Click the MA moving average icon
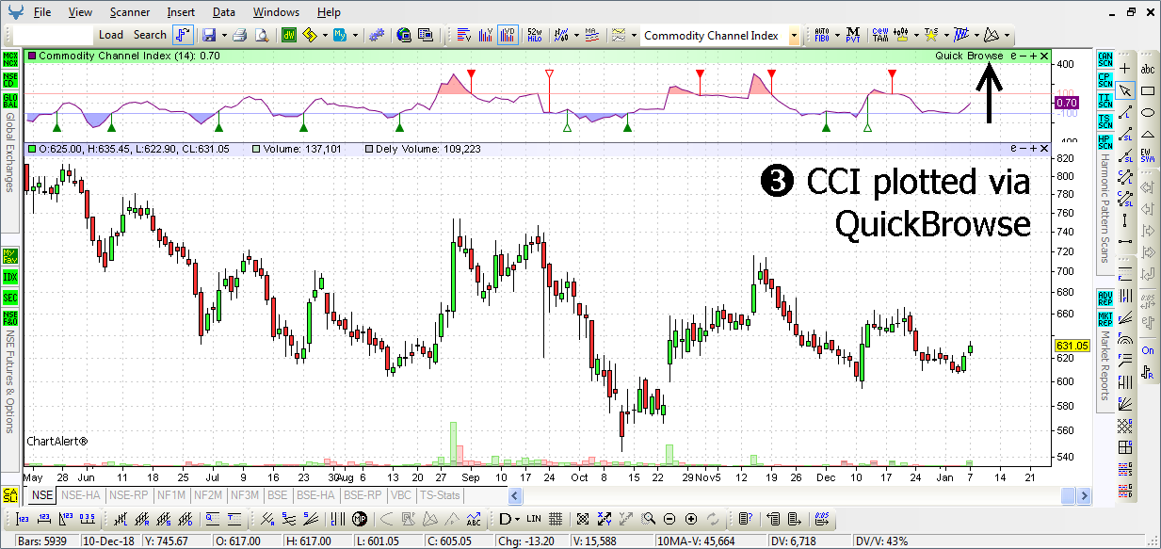 [x=591, y=35]
